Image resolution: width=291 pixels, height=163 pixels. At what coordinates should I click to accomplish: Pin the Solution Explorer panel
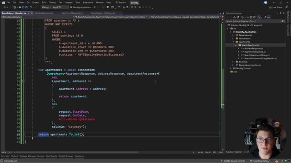tap(281, 13)
